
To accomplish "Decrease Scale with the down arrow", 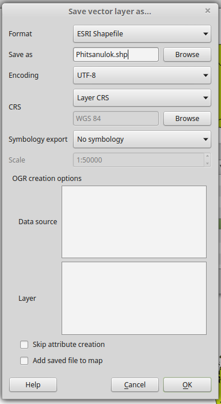I will pyautogui.click(x=208, y=163).
